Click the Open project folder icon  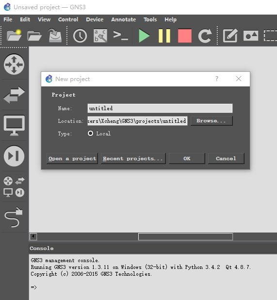[x=34, y=35]
